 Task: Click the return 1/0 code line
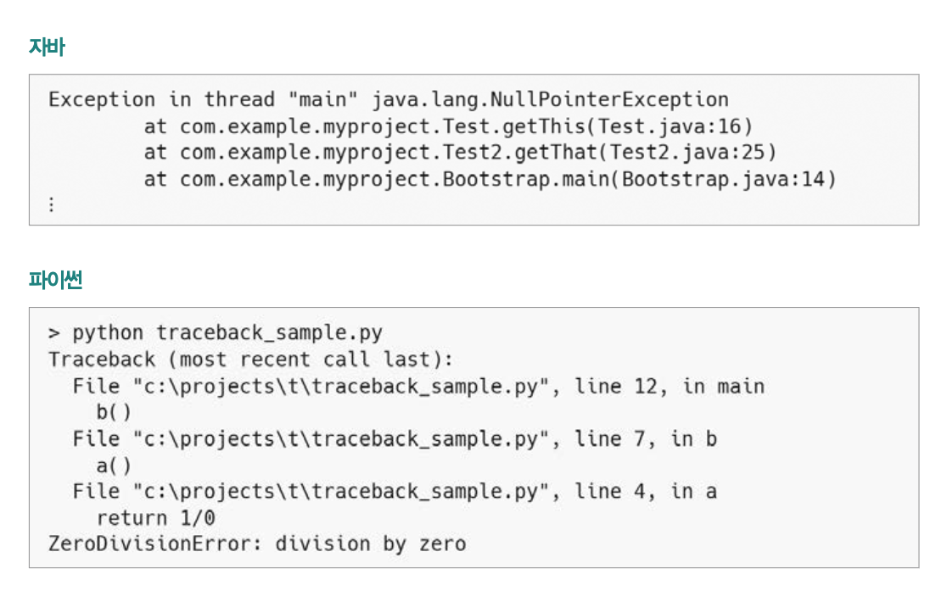(155, 518)
